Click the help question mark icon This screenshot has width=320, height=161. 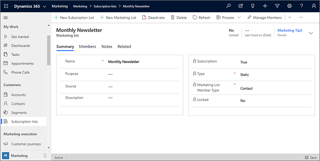(302, 6)
